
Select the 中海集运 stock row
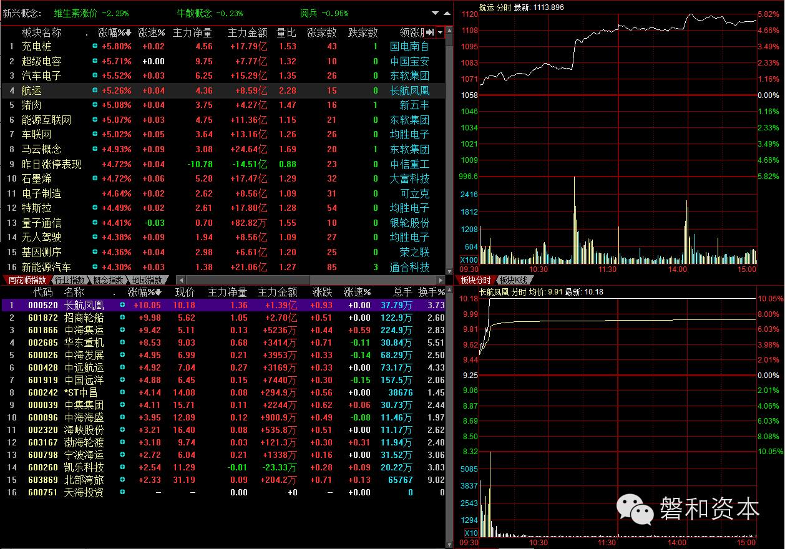coord(84,330)
